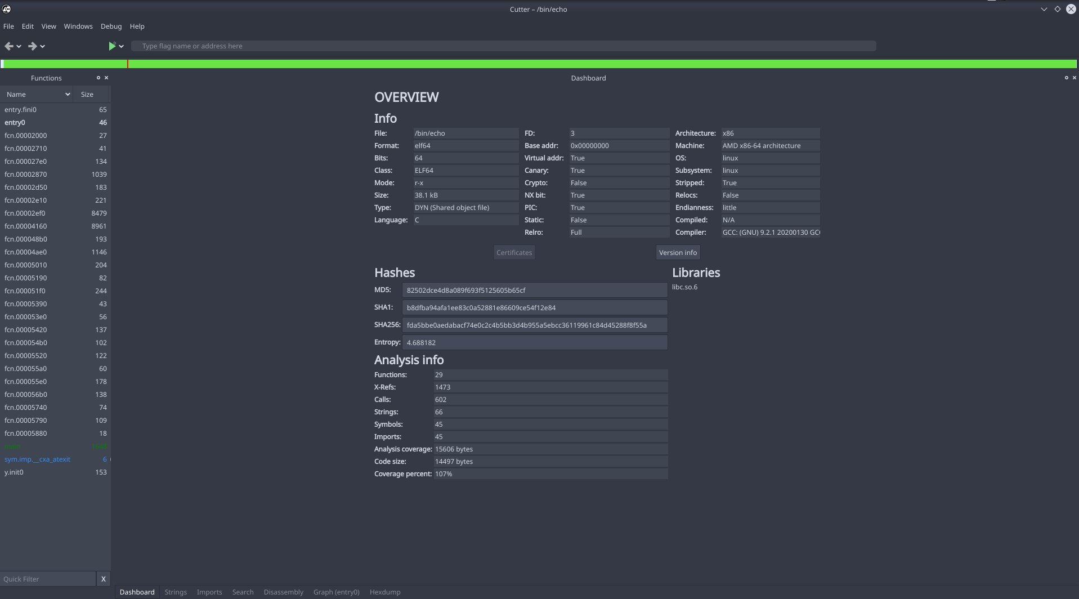Switch to the Hexdump tab

pos(385,592)
